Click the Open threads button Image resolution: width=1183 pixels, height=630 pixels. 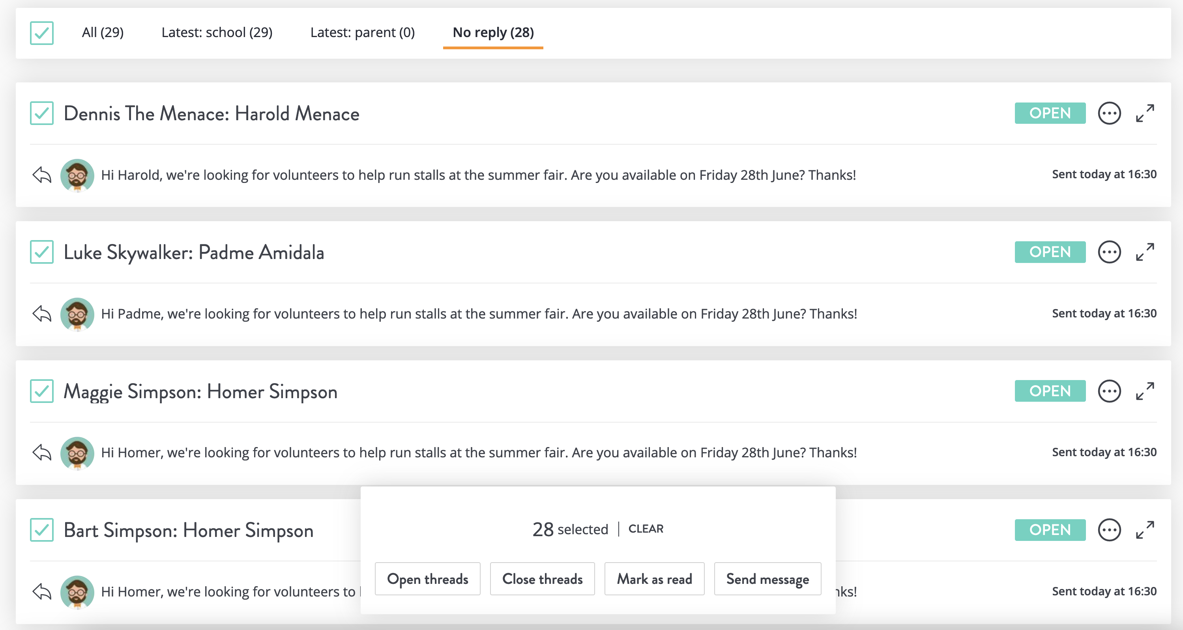pyautogui.click(x=428, y=579)
